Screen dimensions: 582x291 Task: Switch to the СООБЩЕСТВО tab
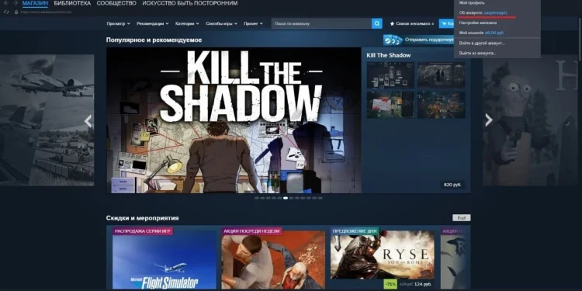click(116, 3)
